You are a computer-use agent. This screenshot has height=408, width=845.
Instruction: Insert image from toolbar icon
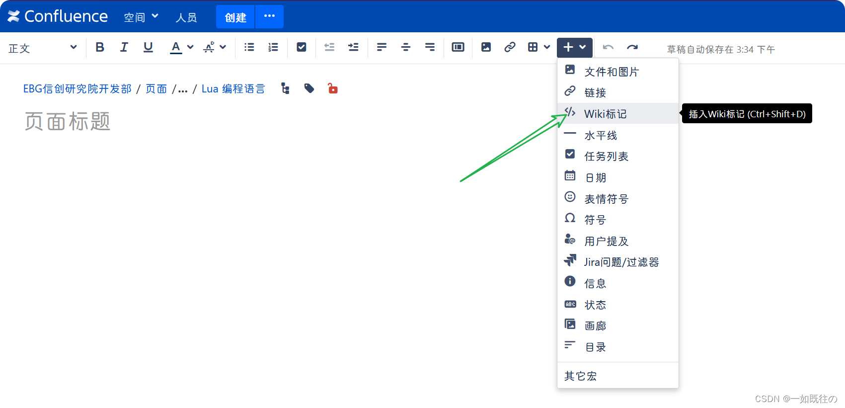click(x=486, y=47)
